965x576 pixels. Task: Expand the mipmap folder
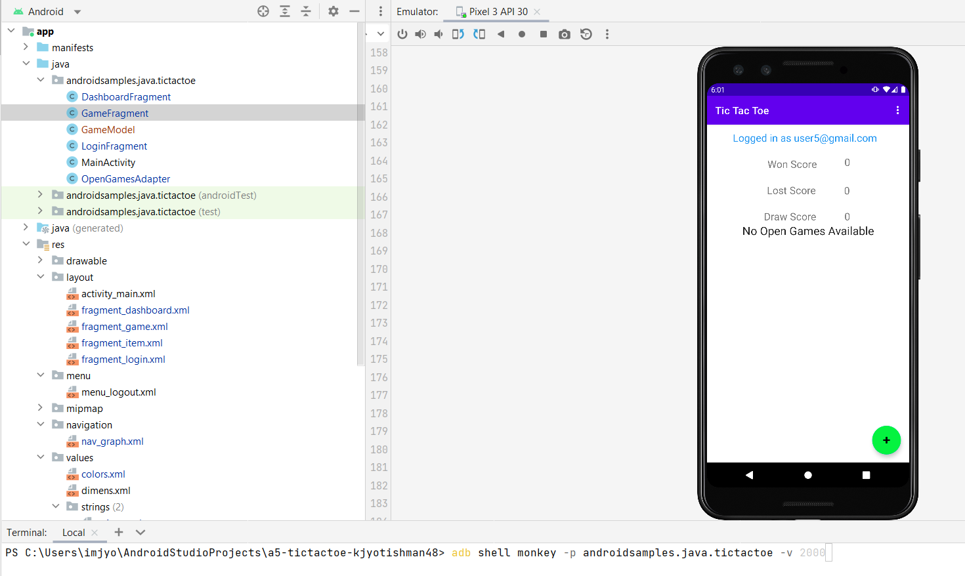pos(40,408)
